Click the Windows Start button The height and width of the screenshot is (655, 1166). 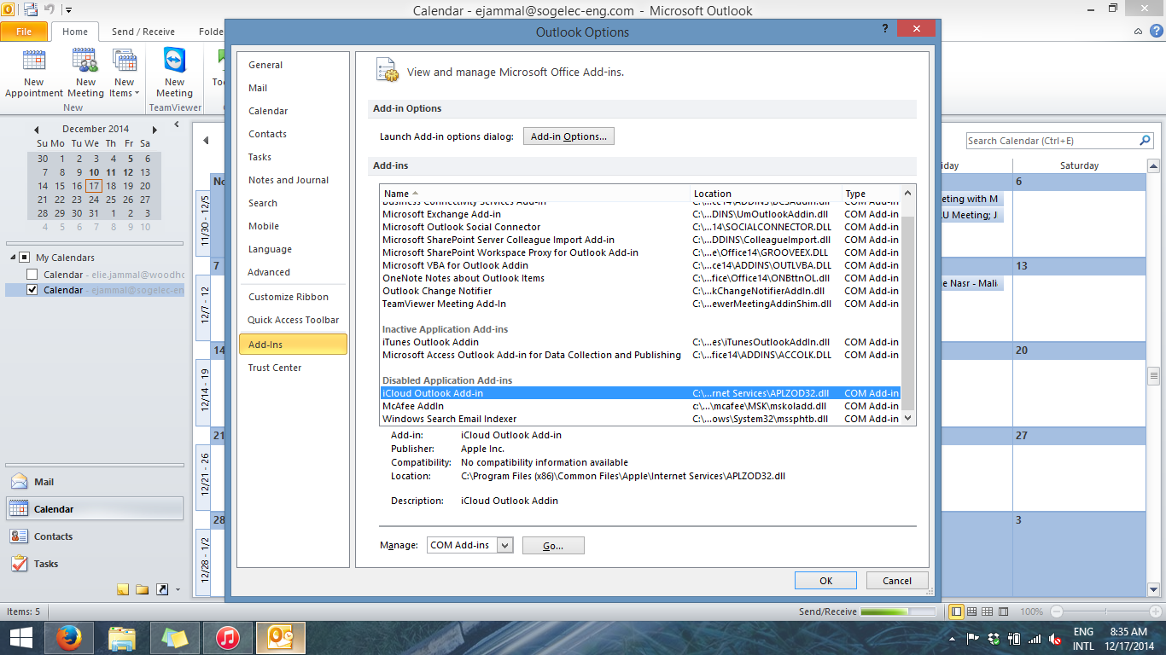[x=20, y=638]
